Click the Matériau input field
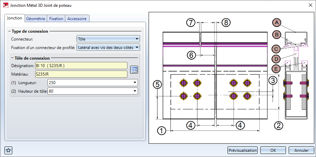Screen dimensions: 316x157 point(81,74)
